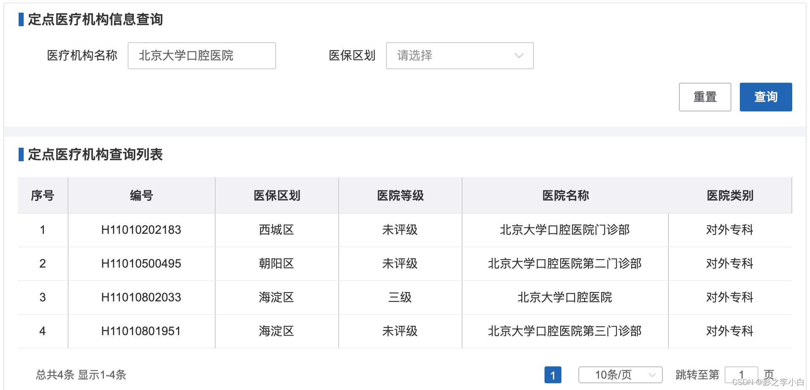Click the 医院等级 column header
Viewport: 810px width, 390px height.
pyautogui.click(x=400, y=195)
